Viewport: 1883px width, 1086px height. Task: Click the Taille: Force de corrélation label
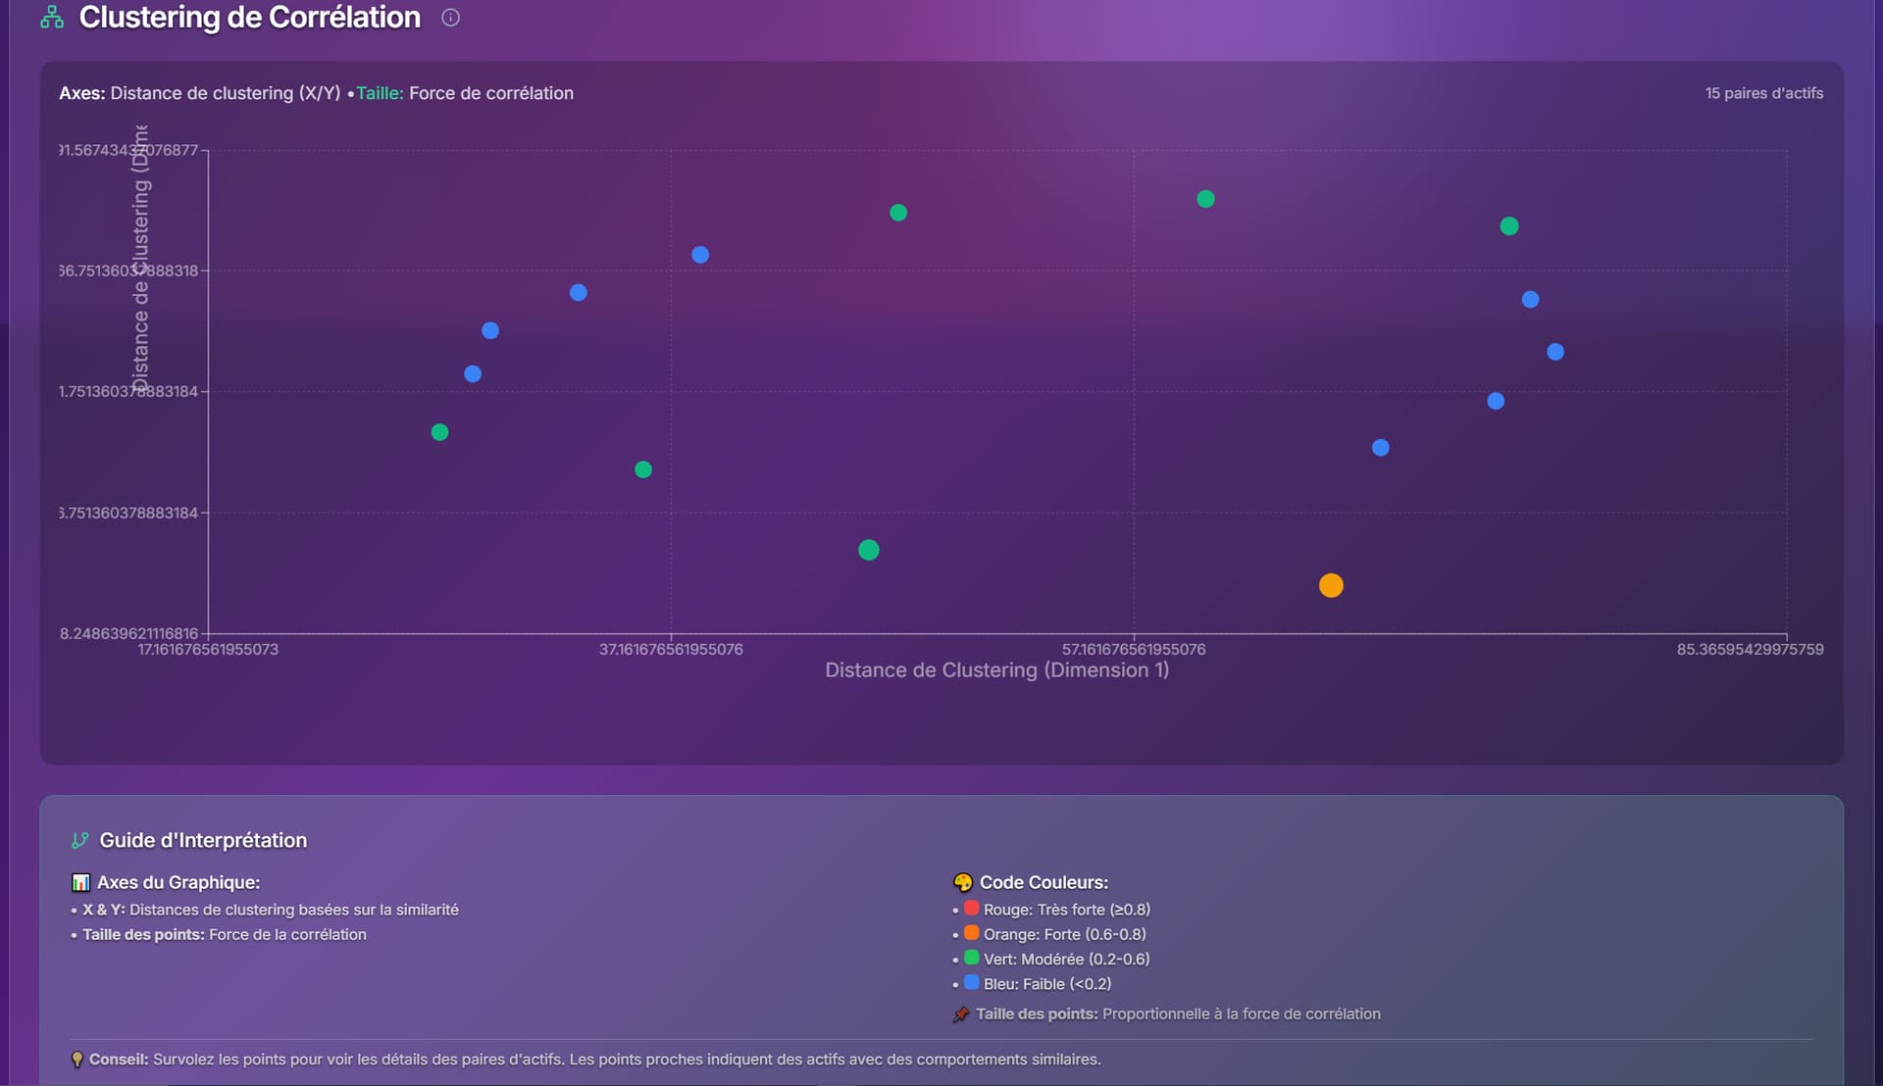[x=465, y=93]
